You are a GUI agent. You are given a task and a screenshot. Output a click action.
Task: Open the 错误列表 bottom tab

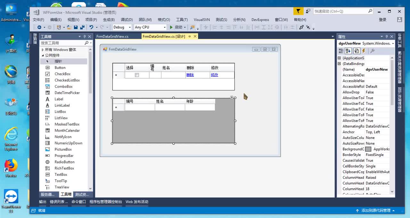(x=59, y=202)
